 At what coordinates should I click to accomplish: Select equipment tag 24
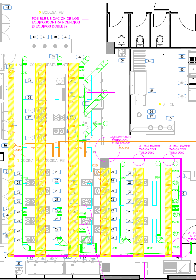(x=178, y=258)
